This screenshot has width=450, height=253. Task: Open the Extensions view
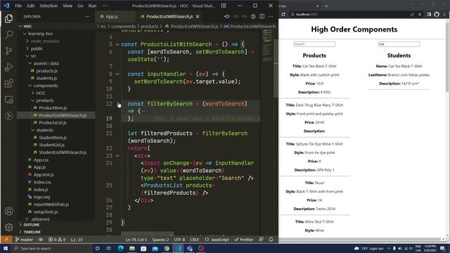8,84
